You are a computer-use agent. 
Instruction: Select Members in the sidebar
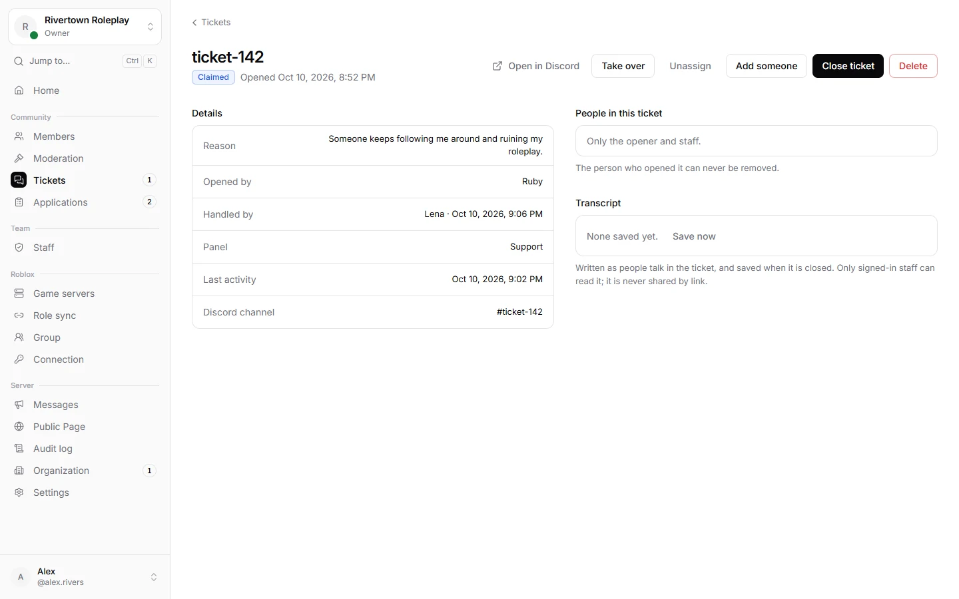coord(85,136)
